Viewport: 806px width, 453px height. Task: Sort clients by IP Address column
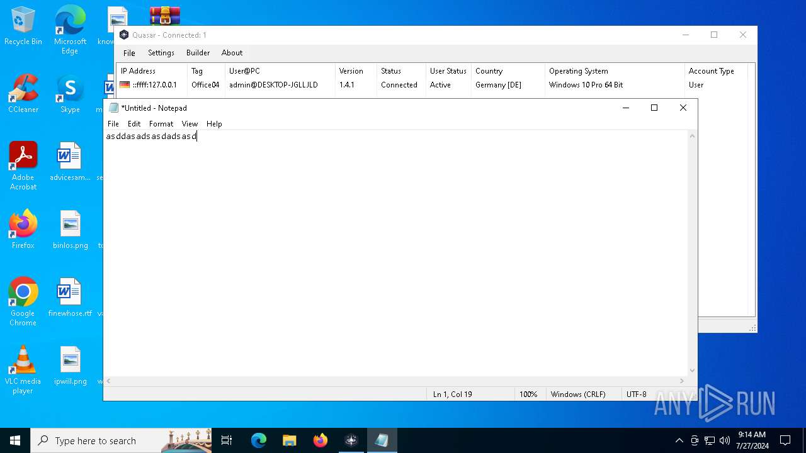152,71
